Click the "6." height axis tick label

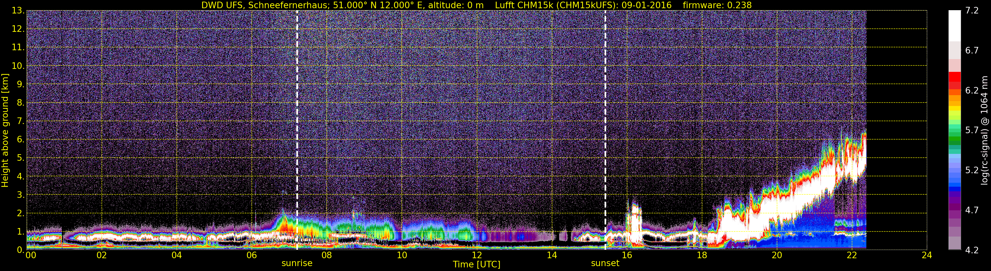(x=21, y=140)
